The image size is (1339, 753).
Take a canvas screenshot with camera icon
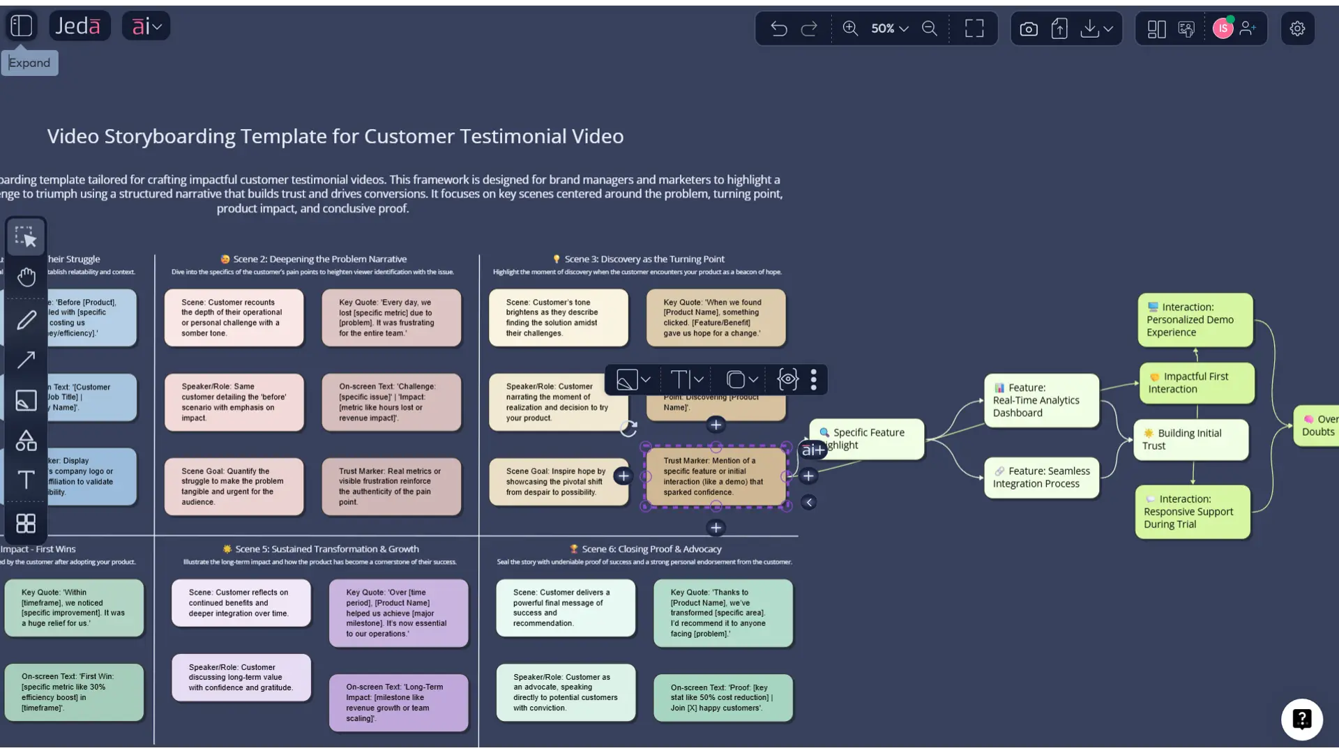click(1029, 29)
